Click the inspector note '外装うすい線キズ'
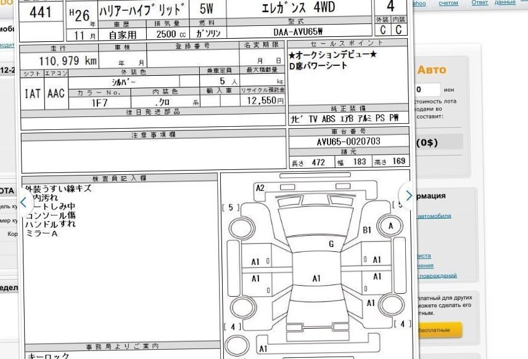The height and width of the screenshot is (359, 528). click(58, 188)
